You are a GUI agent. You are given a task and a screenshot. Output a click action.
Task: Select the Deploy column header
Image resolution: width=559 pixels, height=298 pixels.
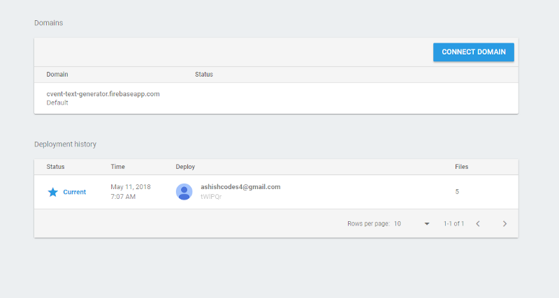point(185,167)
